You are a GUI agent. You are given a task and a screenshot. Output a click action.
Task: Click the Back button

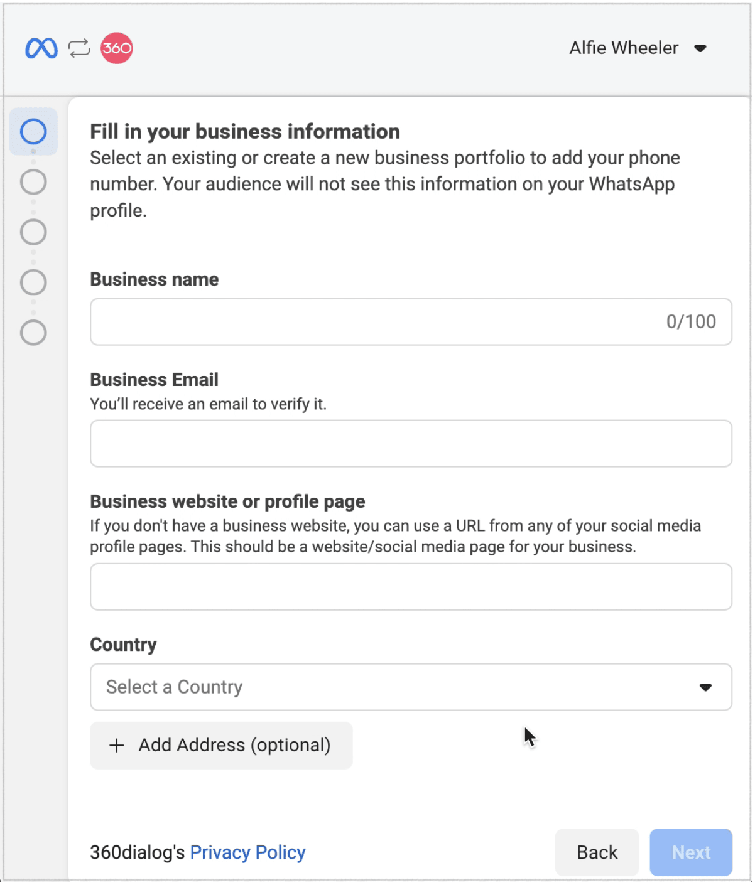pyautogui.click(x=597, y=852)
